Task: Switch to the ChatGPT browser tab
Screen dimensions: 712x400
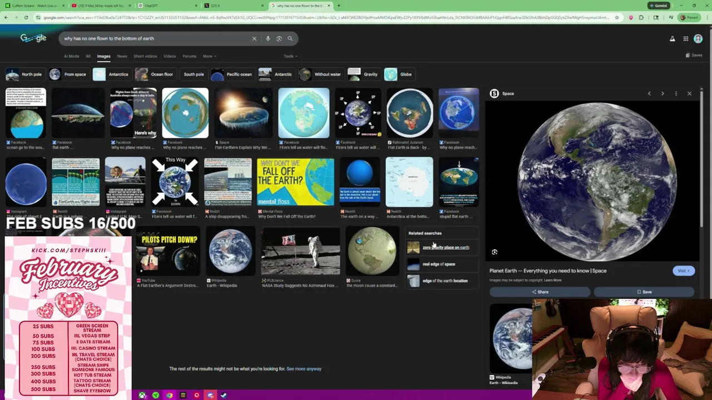Action: [167, 6]
